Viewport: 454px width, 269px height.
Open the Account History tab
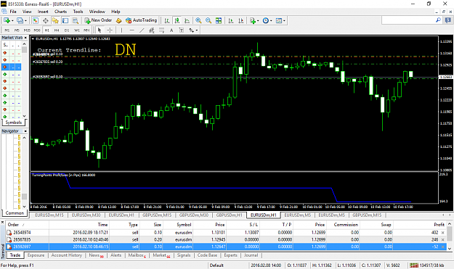pos(67,255)
